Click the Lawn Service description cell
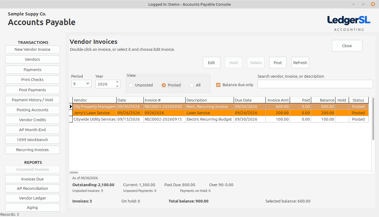This screenshot has height=217, width=379. pyautogui.click(x=209, y=113)
